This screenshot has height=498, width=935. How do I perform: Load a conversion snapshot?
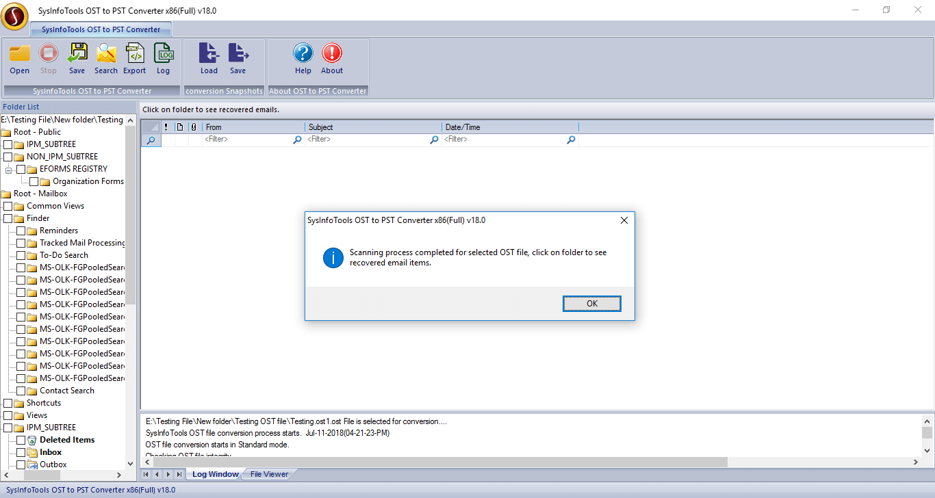coord(209,53)
